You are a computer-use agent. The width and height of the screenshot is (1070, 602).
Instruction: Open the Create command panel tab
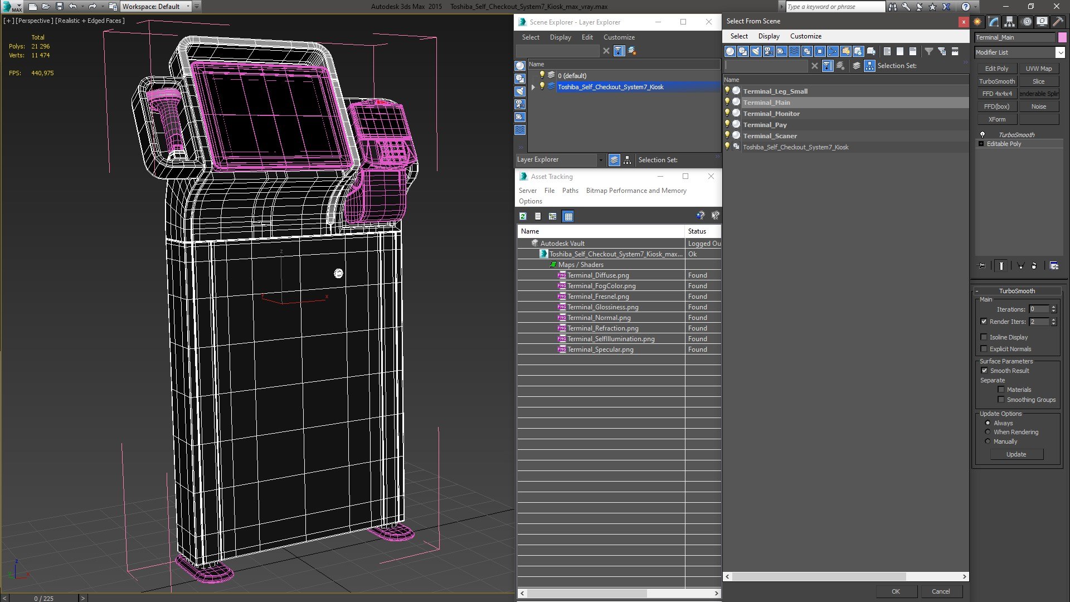[978, 22]
